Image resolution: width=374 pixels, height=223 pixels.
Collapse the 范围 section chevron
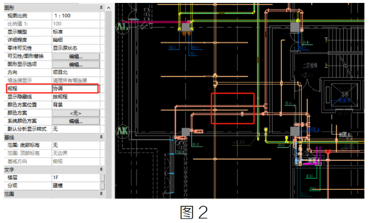[101, 193]
